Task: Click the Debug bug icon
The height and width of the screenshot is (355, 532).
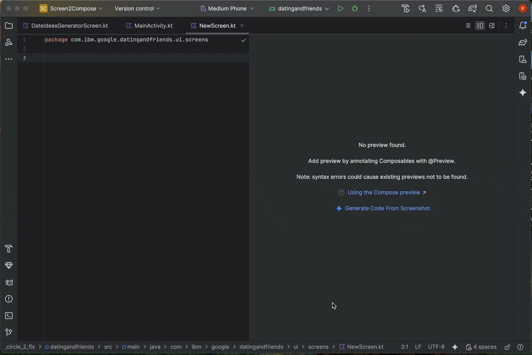Action: click(355, 8)
